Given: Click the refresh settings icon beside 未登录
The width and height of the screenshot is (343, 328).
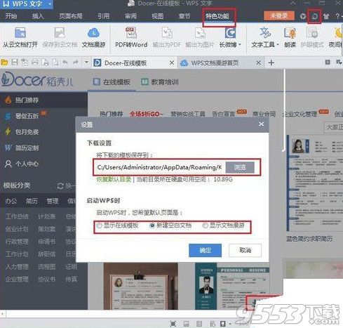Looking at the screenshot, I should click(x=314, y=16).
